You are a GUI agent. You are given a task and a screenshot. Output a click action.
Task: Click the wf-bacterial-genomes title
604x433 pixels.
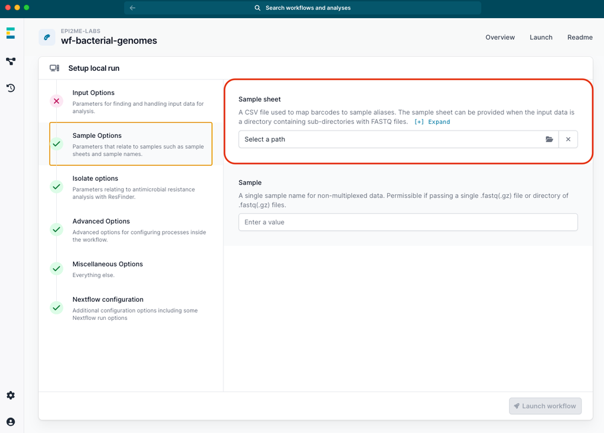109,41
